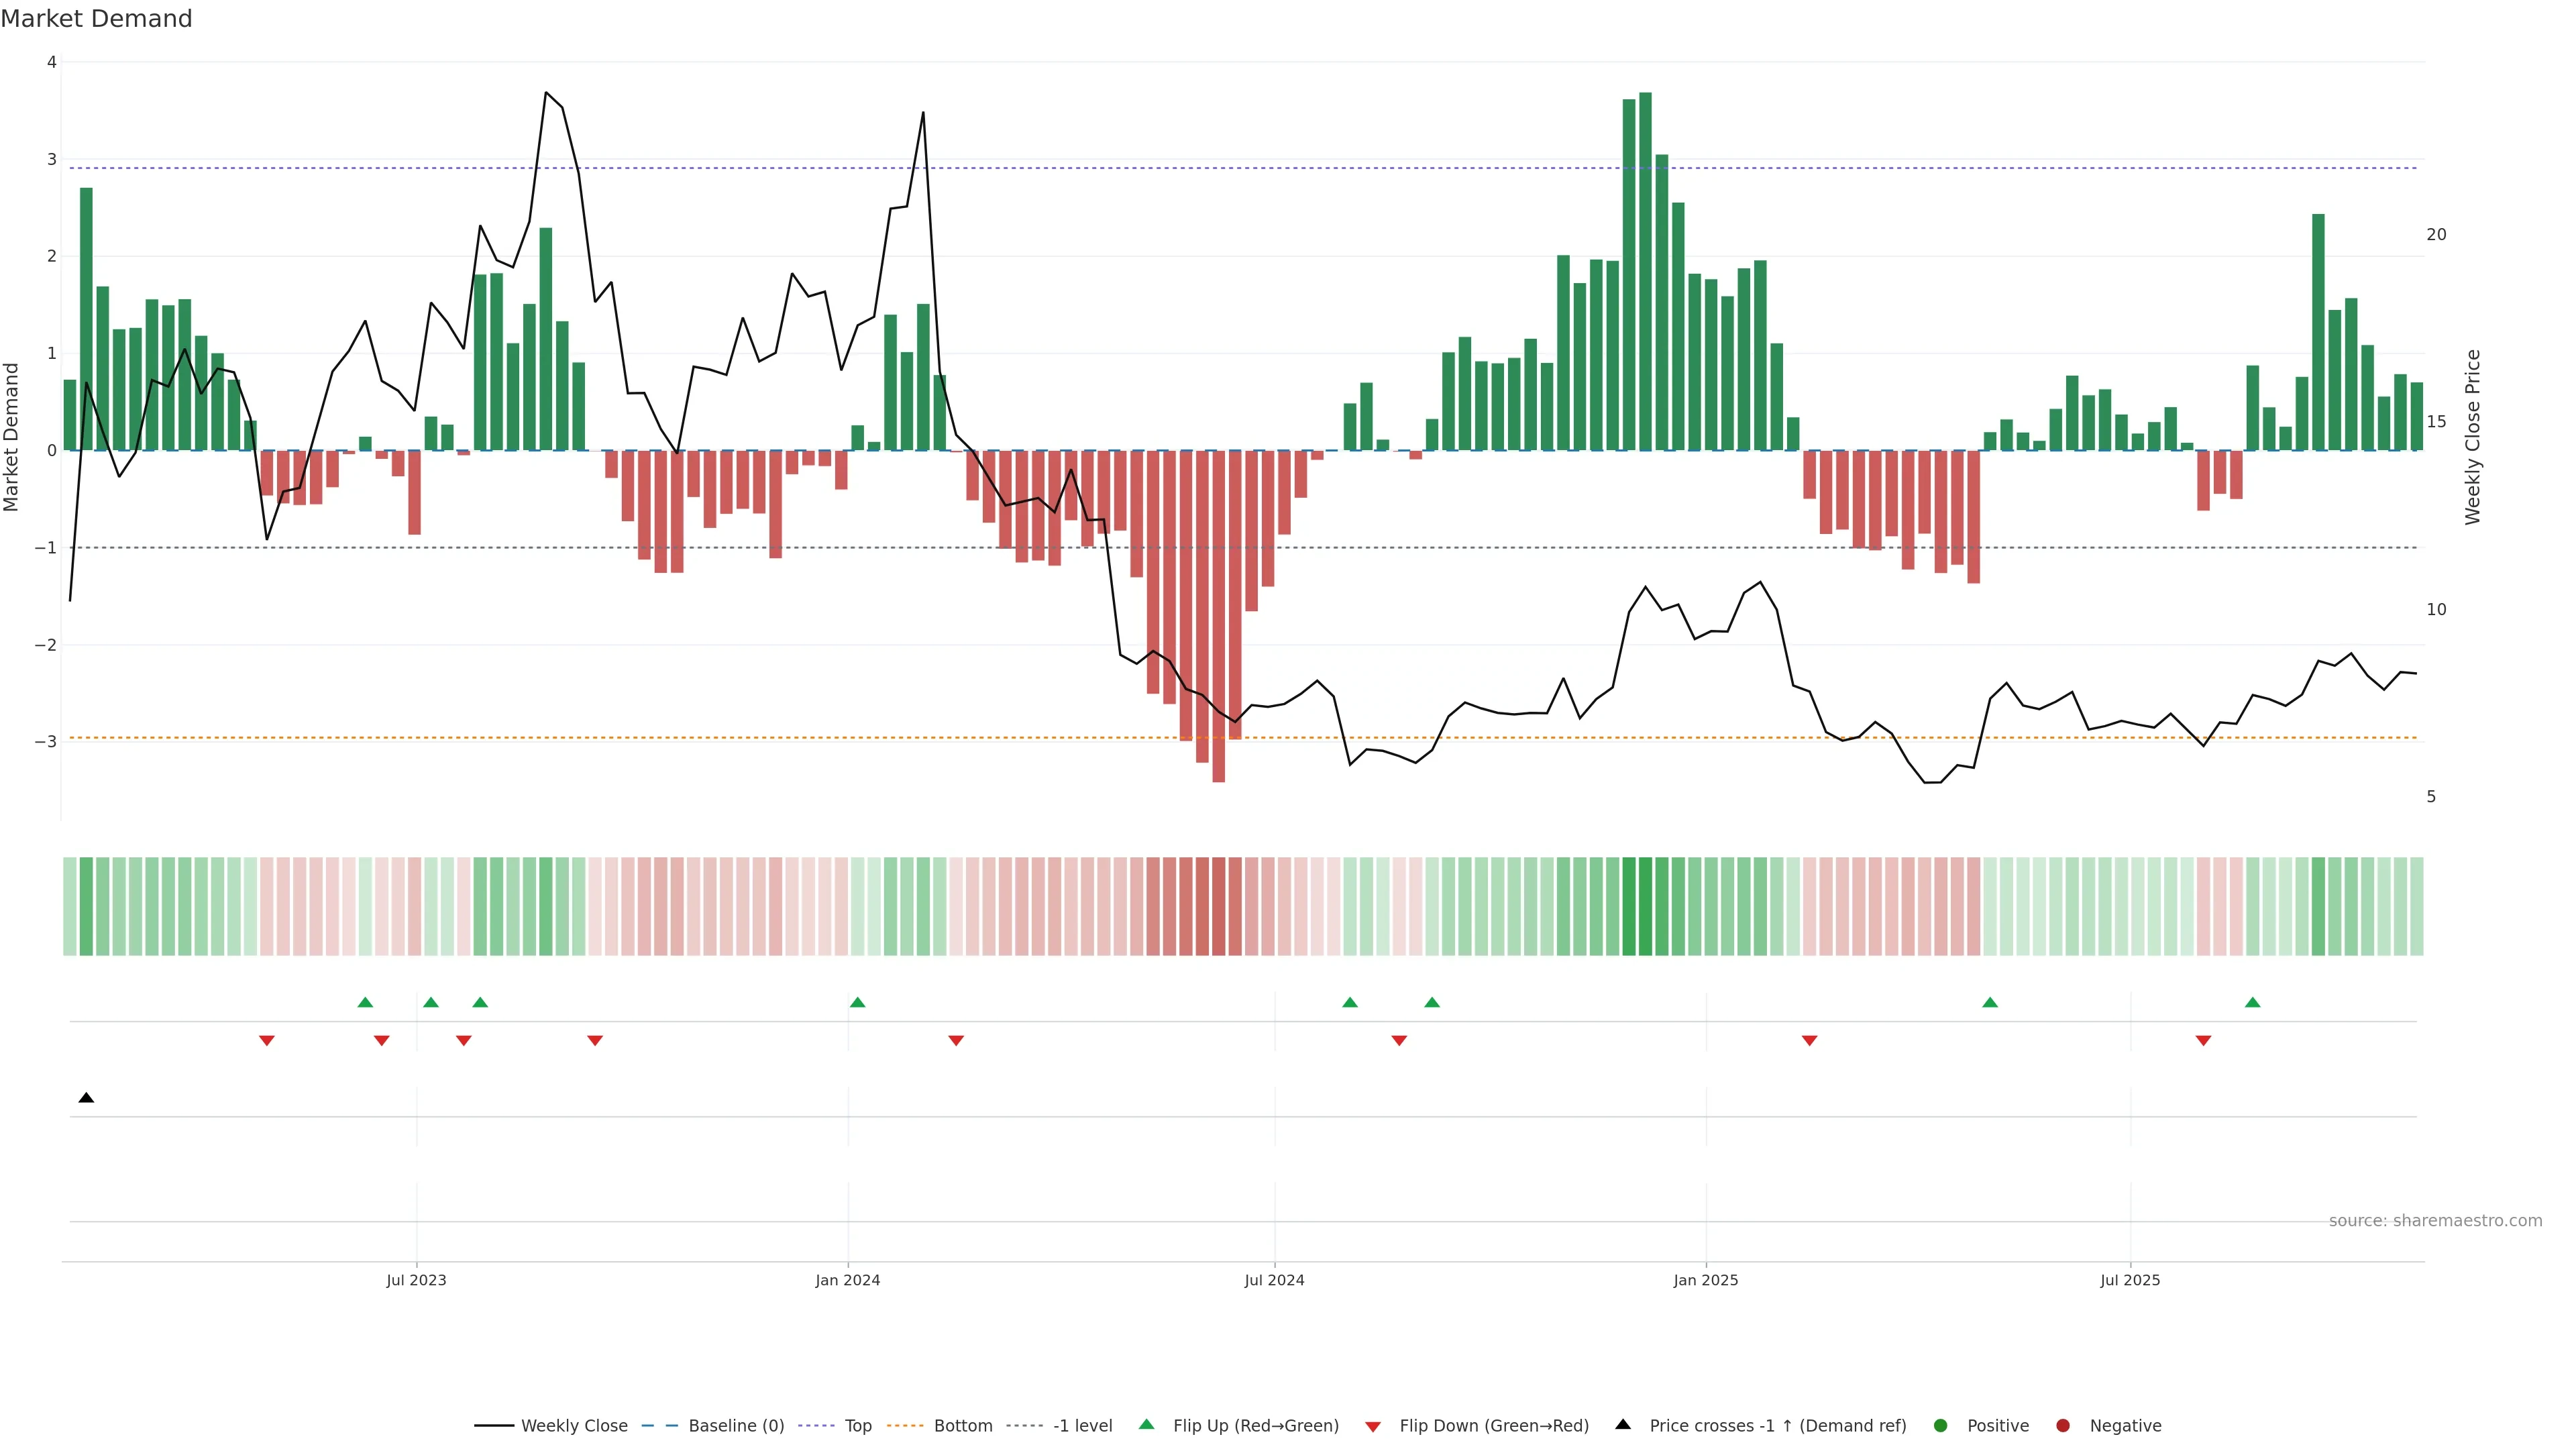The image size is (2576, 1449).
Task: Click the Market Demand chart title
Action: click(x=96, y=19)
